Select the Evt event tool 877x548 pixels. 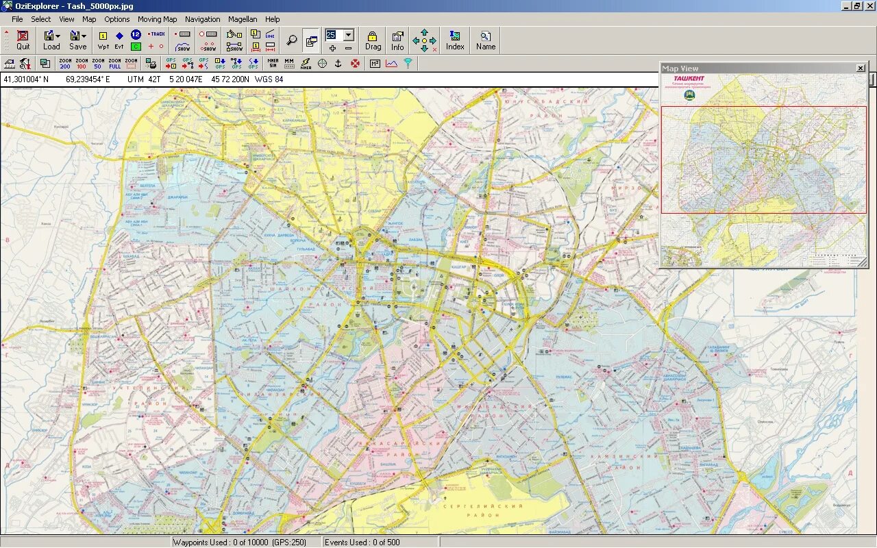[x=119, y=40]
